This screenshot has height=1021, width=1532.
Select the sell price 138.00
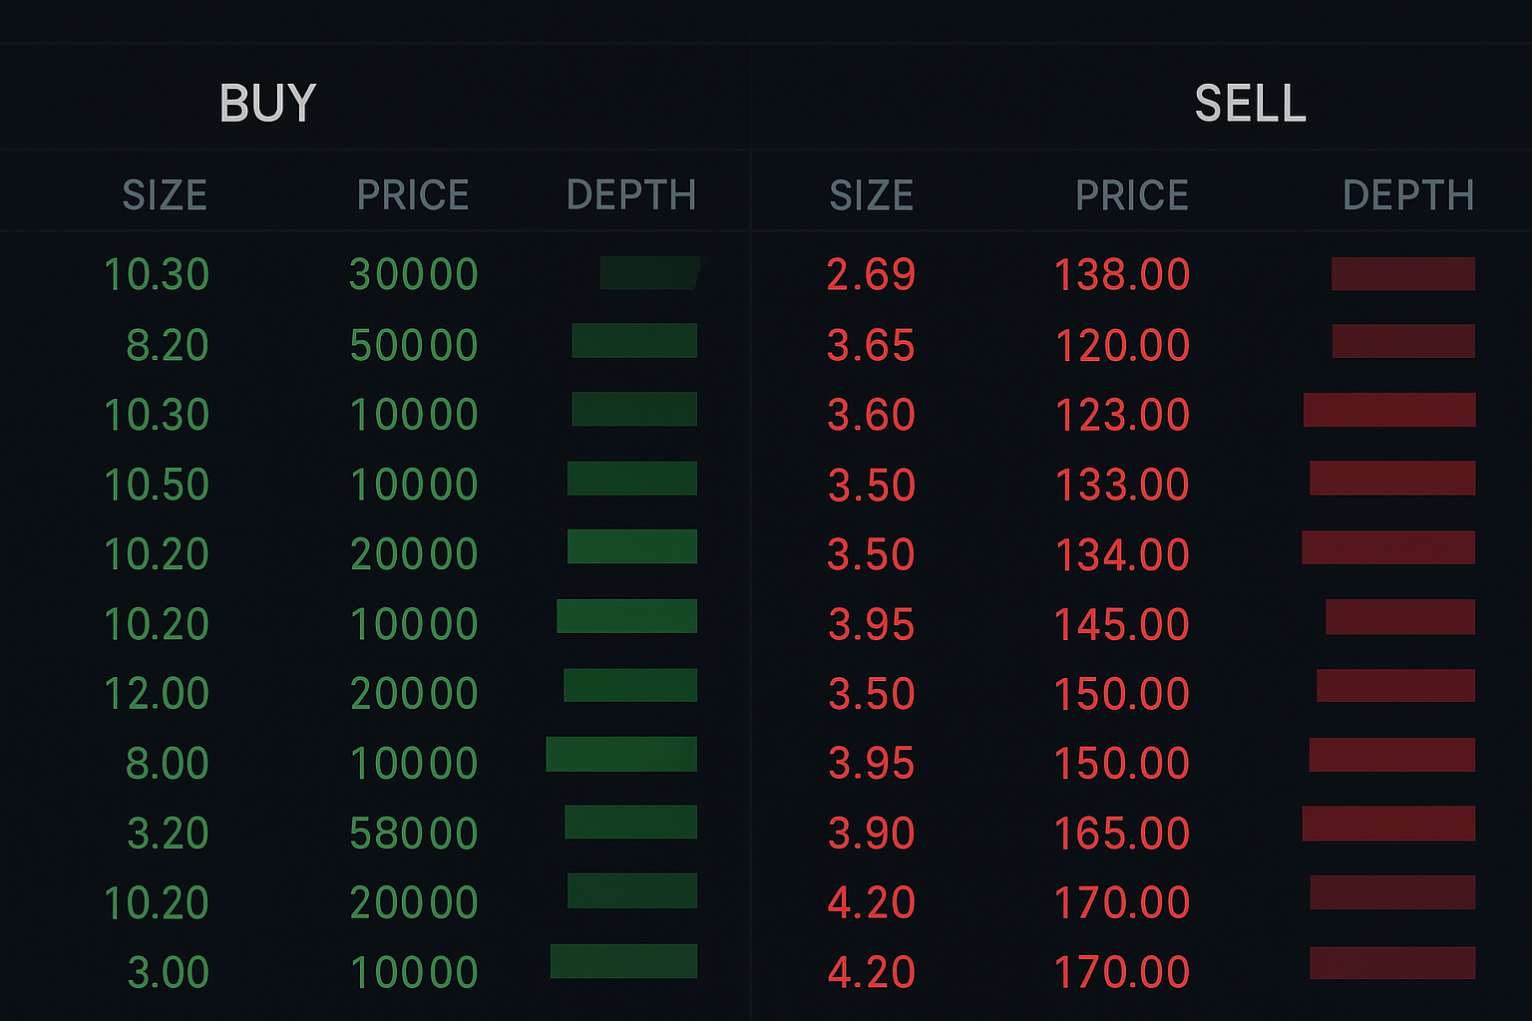tap(1122, 274)
